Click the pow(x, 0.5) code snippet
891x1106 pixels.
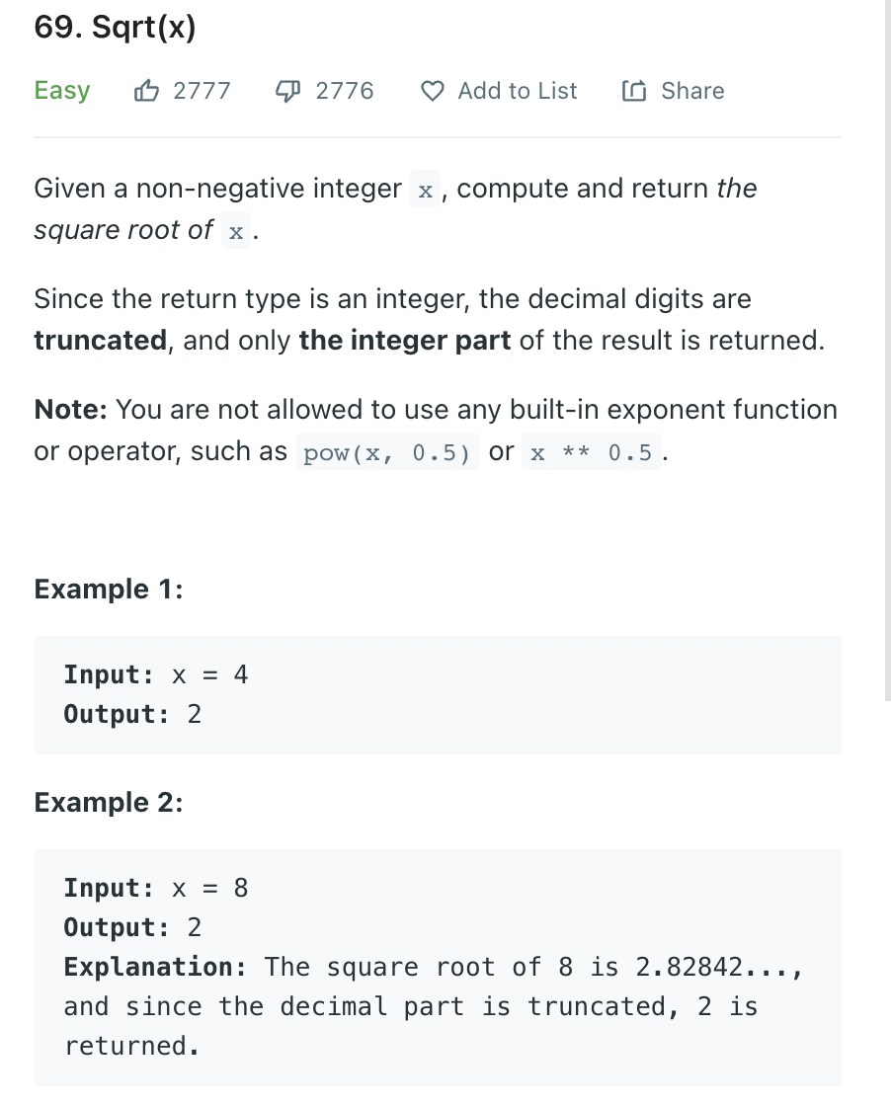(x=387, y=452)
